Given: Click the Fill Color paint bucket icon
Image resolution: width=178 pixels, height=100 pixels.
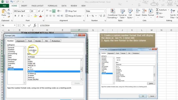Looking at the screenshot, I should pyautogui.click(x=35, y=16).
